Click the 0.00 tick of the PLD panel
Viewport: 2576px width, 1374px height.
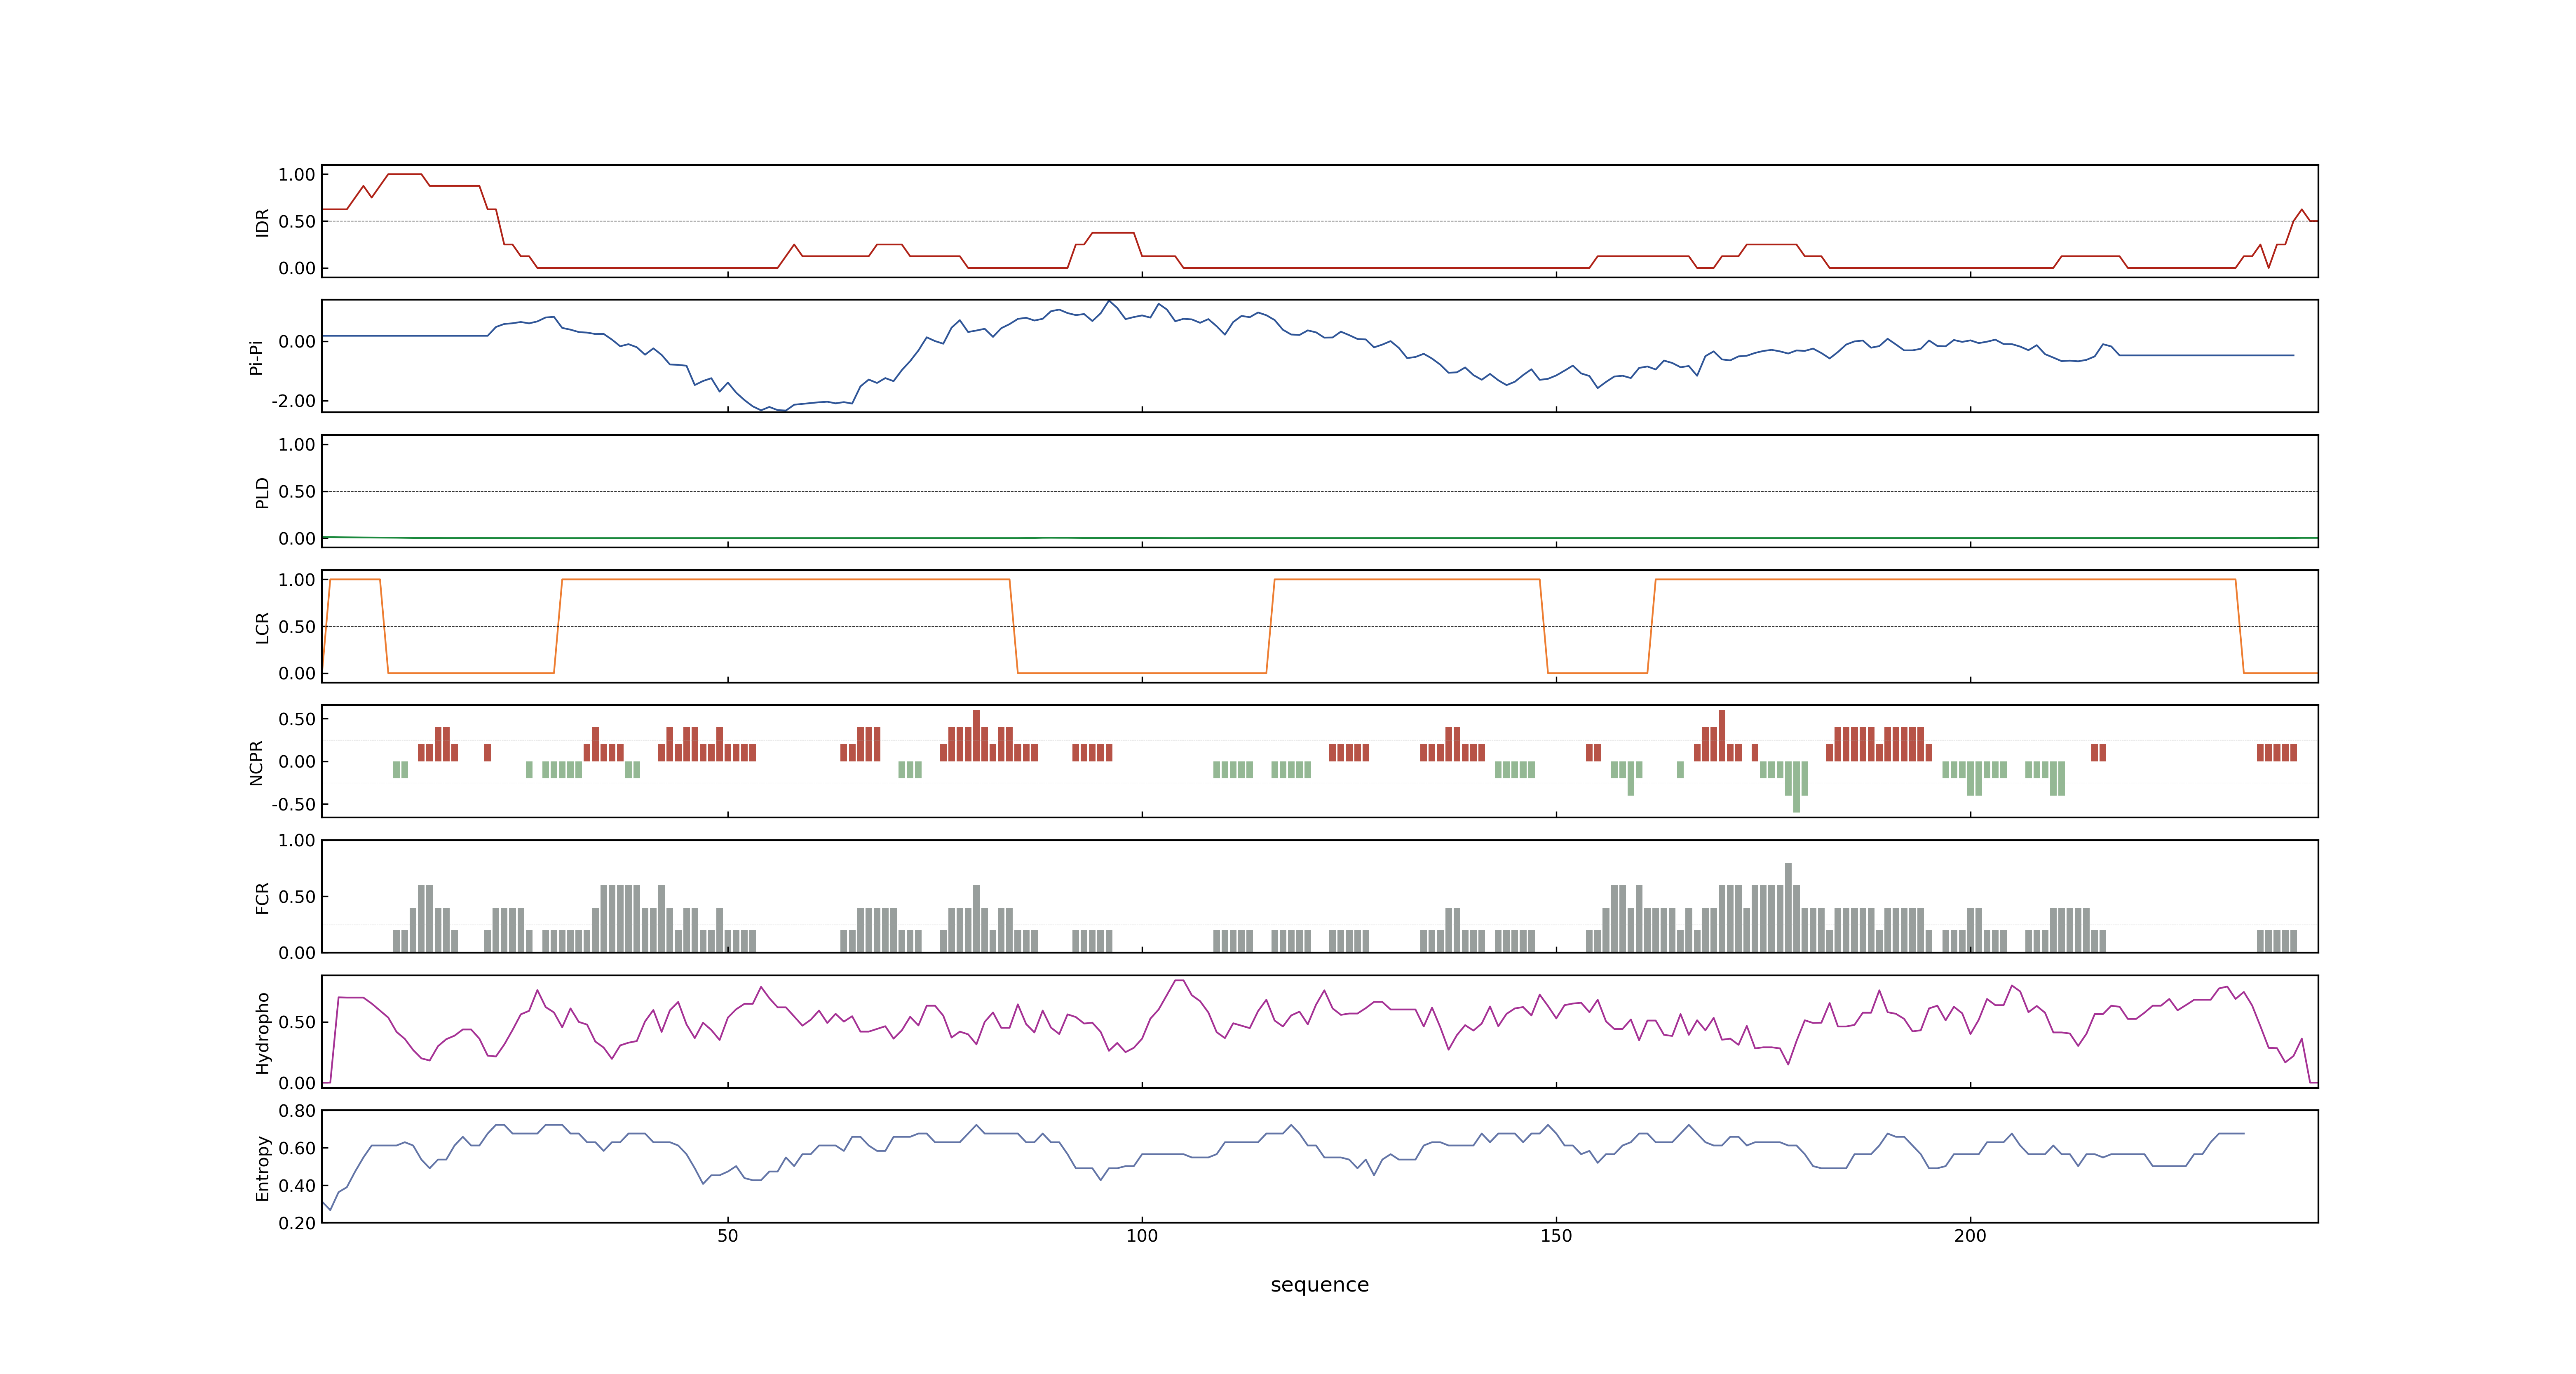[297, 539]
